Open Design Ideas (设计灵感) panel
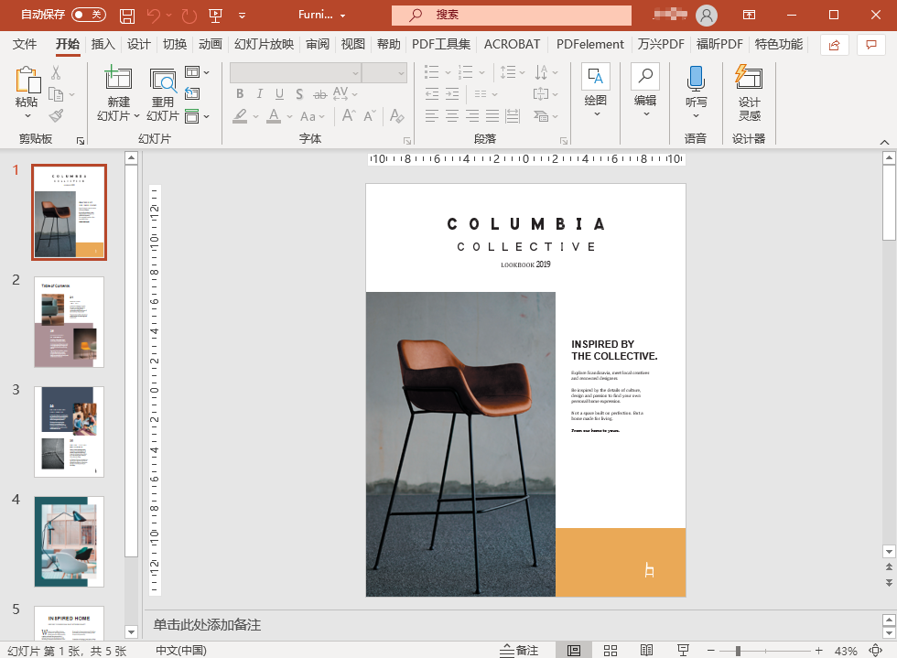The image size is (897, 658). [749, 79]
